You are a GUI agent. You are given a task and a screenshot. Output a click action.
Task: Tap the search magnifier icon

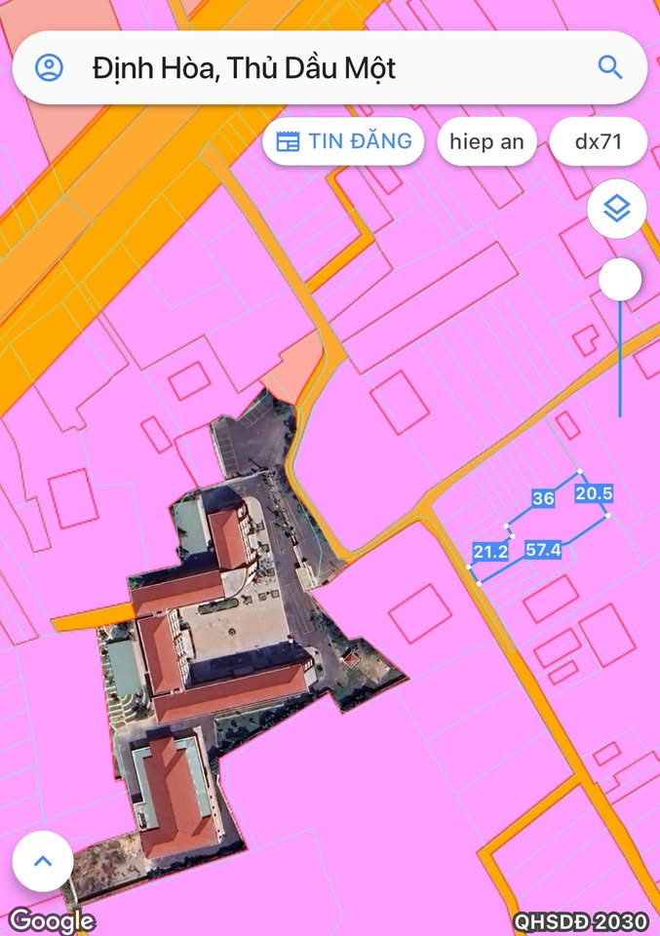click(610, 67)
